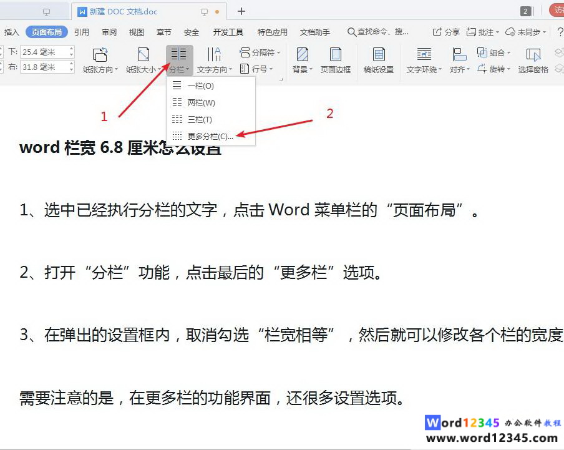Image resolution: width=564 pixels, height=450 pixels.
Task: Click the 查找命令、搜... search field
Action: pyautogui.click(x=378, y=32)
